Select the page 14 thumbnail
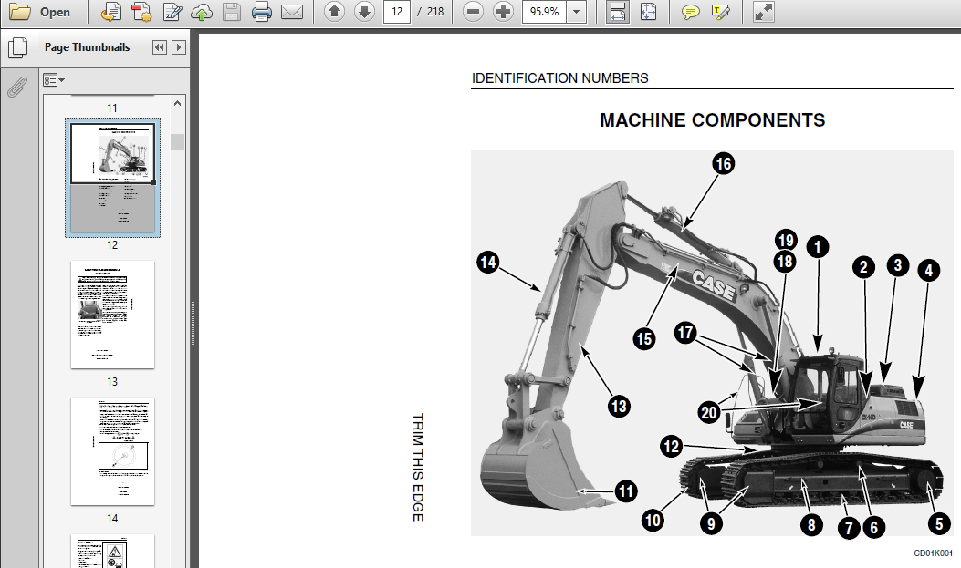This screenshot has height=568, width=961. coord(113,451)
